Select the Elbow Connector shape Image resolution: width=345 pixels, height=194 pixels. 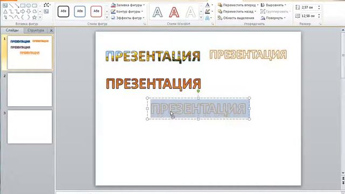pyautogui.click(x=11, y=11)
